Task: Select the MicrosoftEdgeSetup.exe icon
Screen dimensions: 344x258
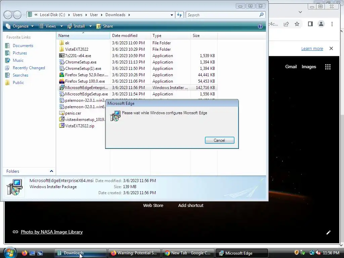Action: 62,94
